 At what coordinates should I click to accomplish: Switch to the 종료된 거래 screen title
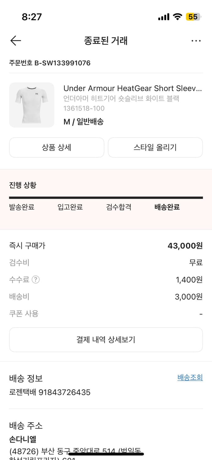click(106, 41)
